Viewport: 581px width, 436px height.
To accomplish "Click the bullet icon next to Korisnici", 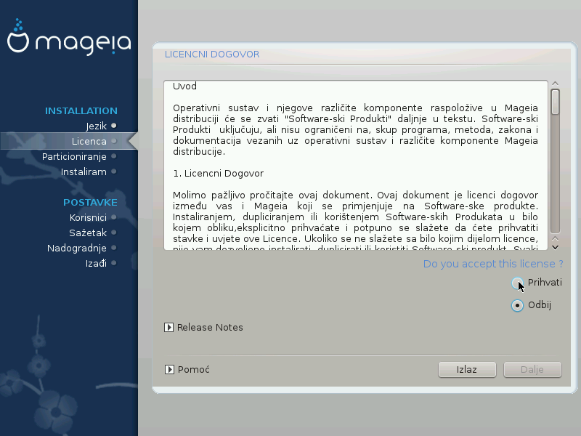I will (114, 217).
